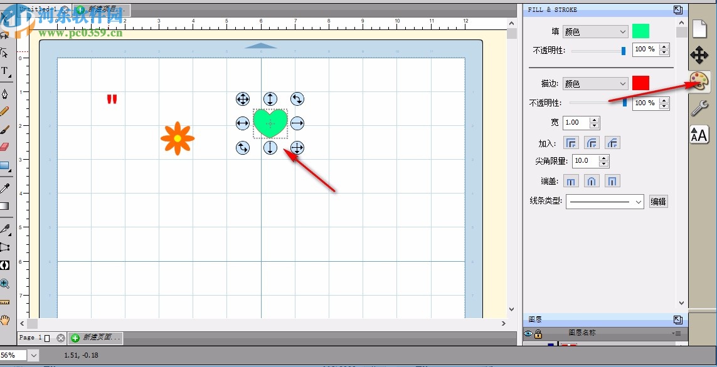The image size is (717, 367).
Task: Click the green fill color swatch
Action: pyautogui.click(x=640, y=31)
